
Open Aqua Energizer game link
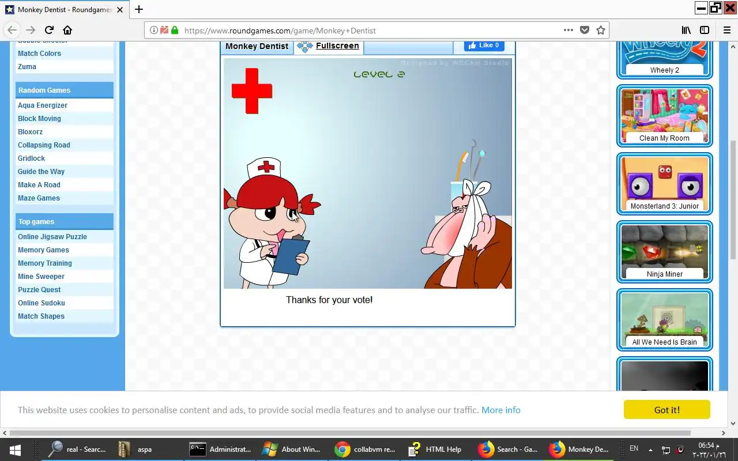[x=43, y=105]
